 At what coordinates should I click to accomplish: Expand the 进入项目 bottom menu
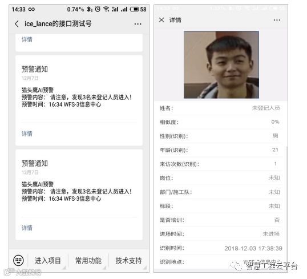click(48, 261)
